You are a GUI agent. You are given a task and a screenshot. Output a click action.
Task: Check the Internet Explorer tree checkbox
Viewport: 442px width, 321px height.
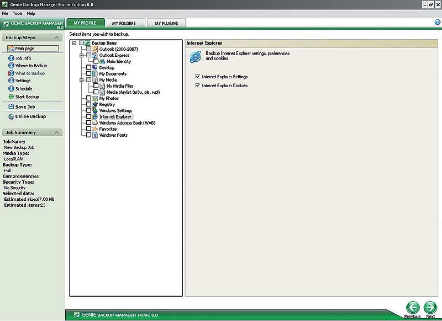[x=88, y=116]
